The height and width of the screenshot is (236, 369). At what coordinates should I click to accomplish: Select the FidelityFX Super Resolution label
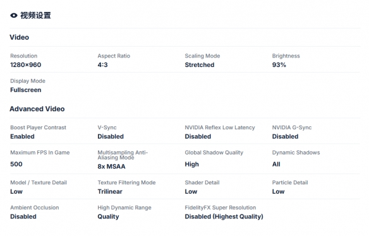pos(221,208)
